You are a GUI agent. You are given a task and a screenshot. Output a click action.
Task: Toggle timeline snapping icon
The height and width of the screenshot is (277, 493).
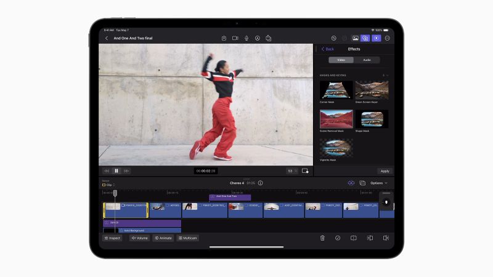351,183
